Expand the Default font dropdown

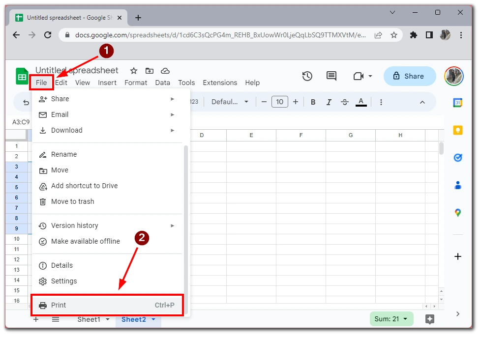coord(230,102)
